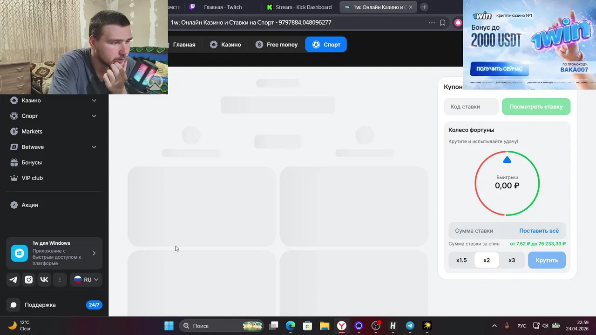Open Task View on the taskbar
This screenshot has height=335, width=596.
pyautogui.click(x=274, y=326)
